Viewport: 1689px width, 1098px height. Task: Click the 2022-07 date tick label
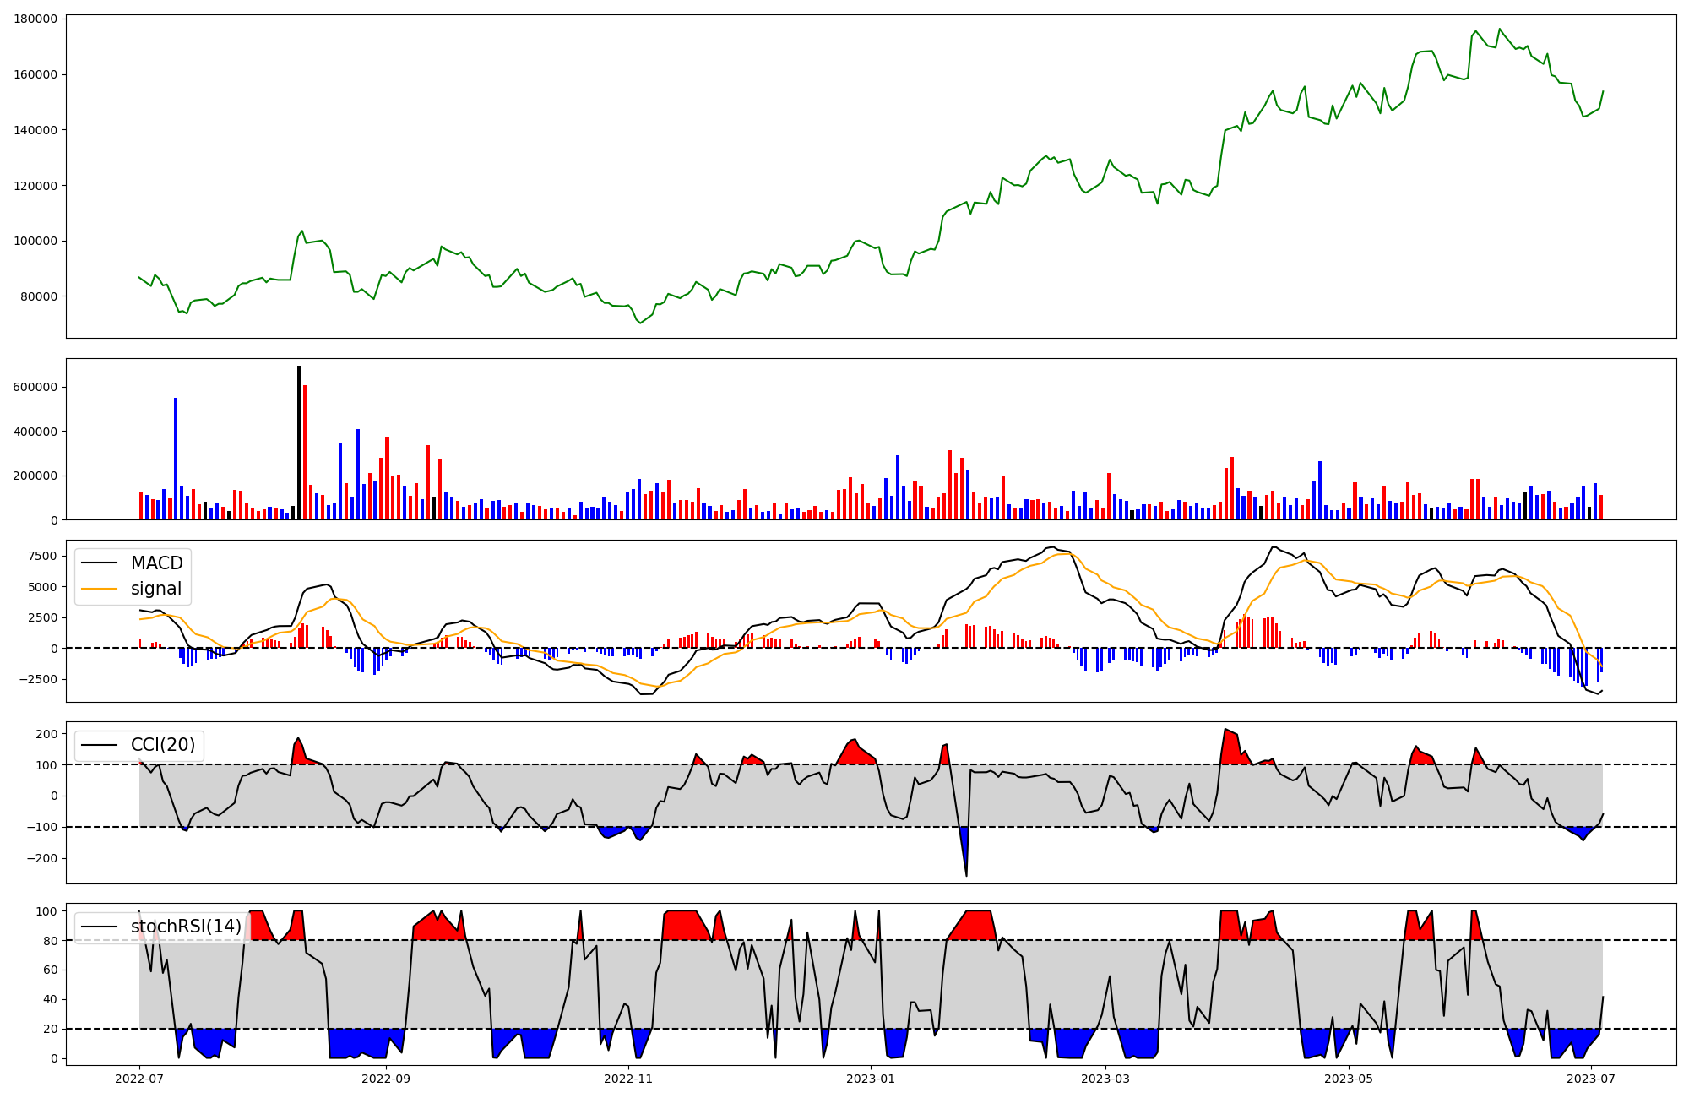coord(139,1079)
